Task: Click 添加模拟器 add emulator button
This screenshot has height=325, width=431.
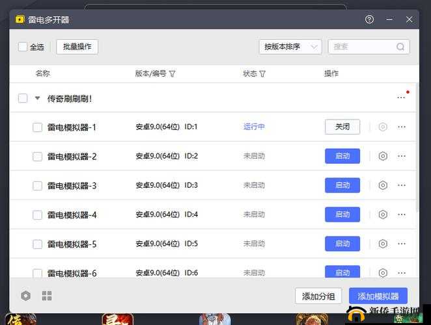Action: [378, 296]
